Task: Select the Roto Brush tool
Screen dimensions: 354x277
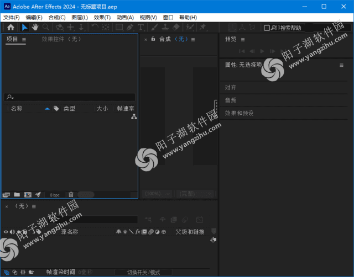Action: 190,28
